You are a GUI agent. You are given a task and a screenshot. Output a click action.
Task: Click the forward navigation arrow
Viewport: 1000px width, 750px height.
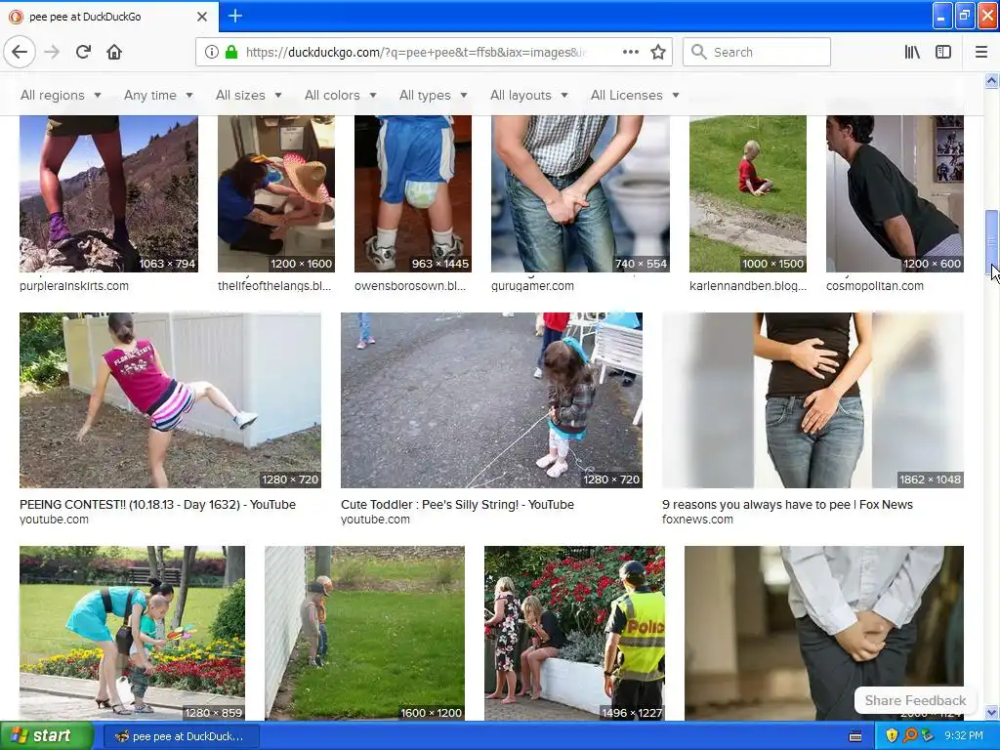tap(53, 52)
